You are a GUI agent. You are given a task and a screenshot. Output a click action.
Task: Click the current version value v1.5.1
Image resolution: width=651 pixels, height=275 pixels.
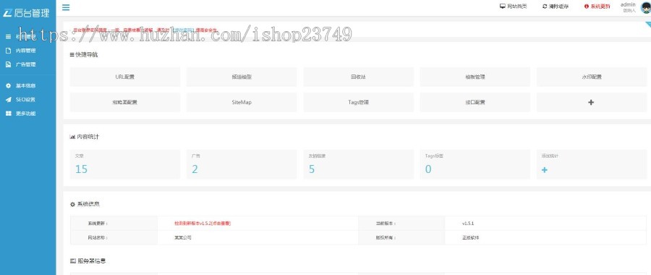click(x=468, y=223)
